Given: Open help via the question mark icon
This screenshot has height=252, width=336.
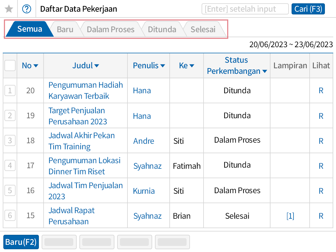Looking at the screenshot, I should click(27, 9).
